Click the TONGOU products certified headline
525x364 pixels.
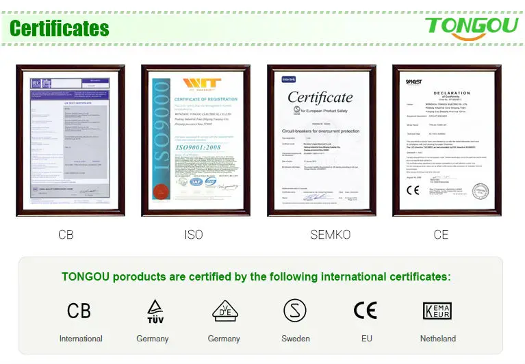(256, 276)
